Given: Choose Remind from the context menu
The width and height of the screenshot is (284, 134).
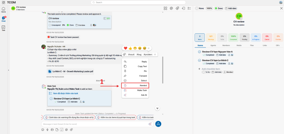Looking at the screenshot, I should pyautogui.click(x=135, y=85).
